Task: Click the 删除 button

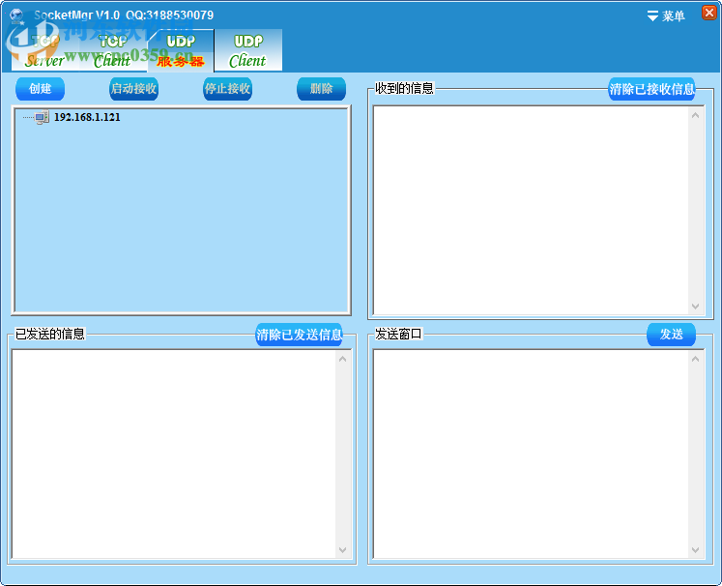Action: pyautogui.click(x=322, y=89)
